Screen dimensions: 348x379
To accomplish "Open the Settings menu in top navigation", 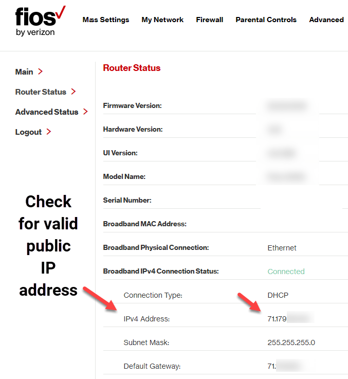I will click(106, 20).
